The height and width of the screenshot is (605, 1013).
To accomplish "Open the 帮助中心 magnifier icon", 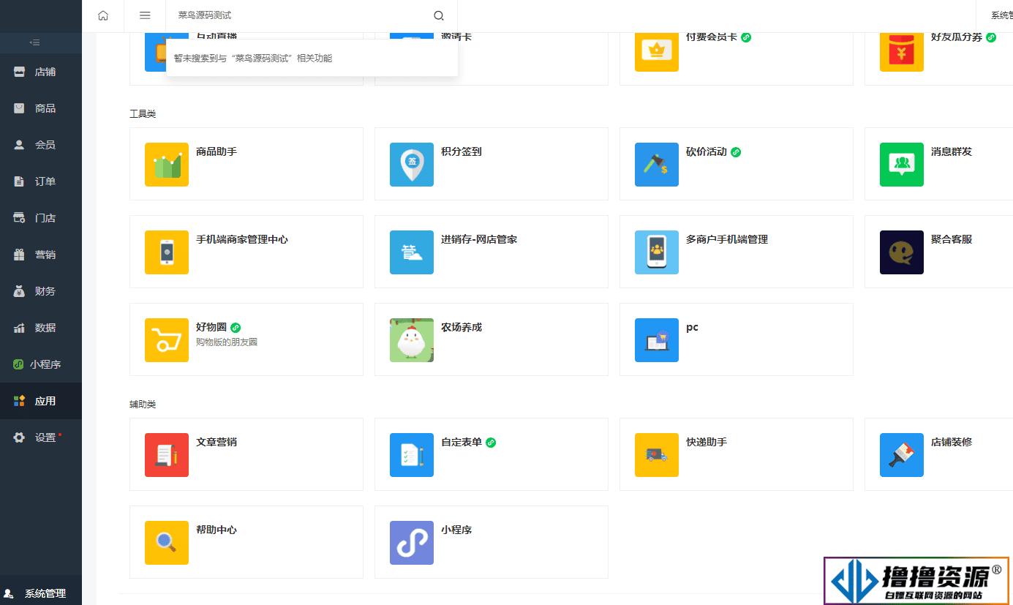I will click(x=167, y=543).
